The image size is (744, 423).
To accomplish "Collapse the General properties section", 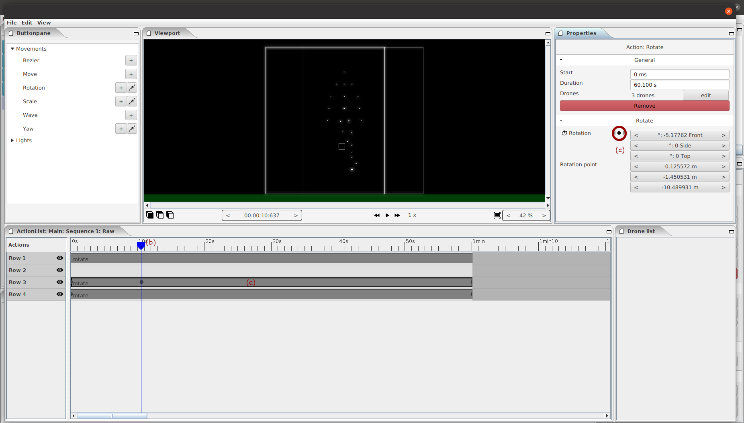I will pyautogui.click(x=561, y=60).
